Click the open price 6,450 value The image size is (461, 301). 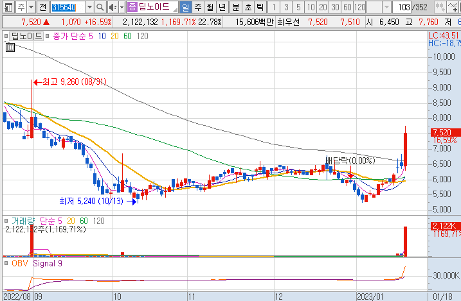tap(389, 22)
